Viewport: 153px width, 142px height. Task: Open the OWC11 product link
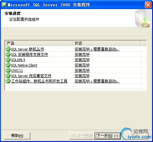point(17,71)
